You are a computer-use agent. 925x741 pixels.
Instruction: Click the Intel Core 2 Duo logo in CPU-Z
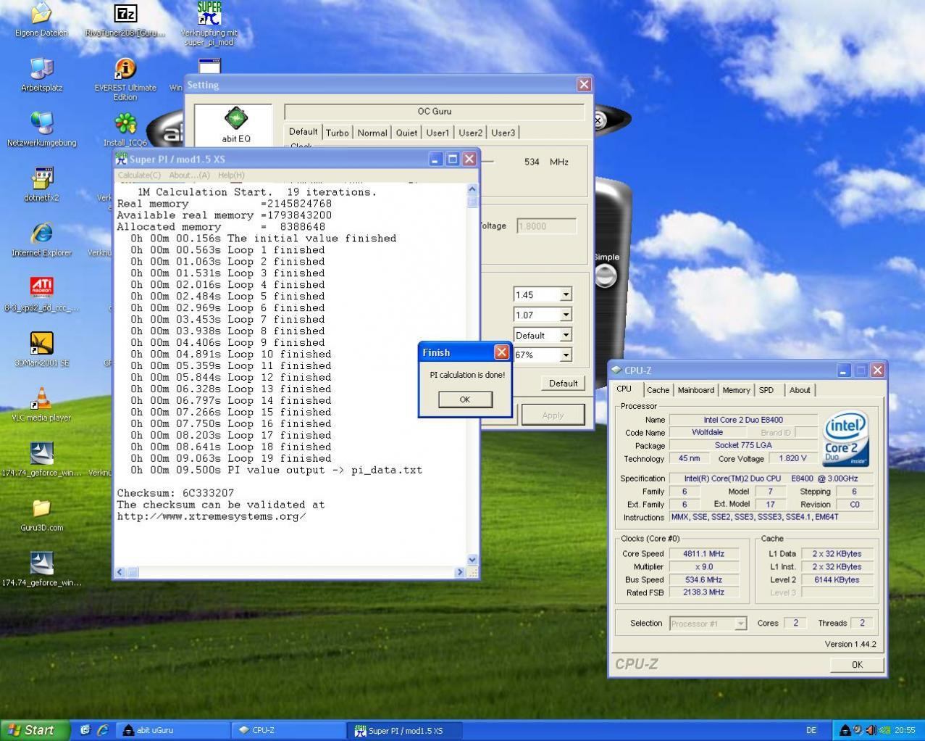846,439
